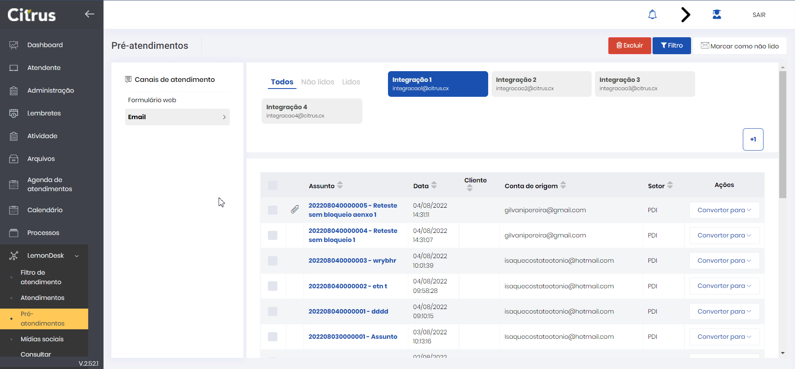Collapse the LemonDesk sidebar menu
Viewport: 795px width, 369px height.
(77, 256)
